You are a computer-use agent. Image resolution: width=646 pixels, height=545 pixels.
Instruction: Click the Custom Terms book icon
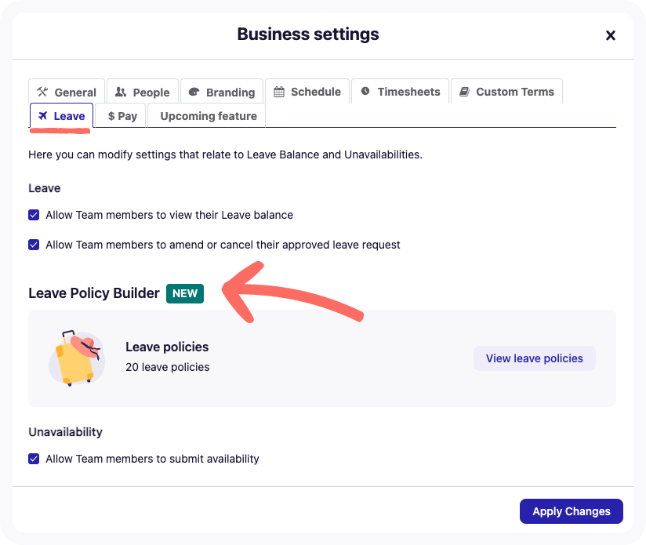point(464,92)
